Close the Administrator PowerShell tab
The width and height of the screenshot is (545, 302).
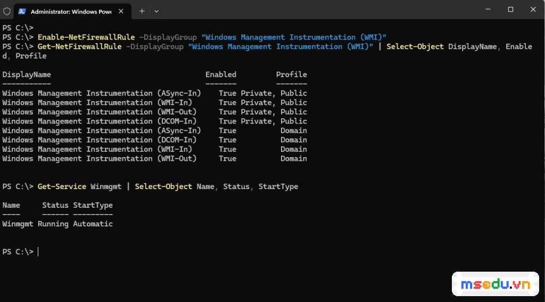121,11
